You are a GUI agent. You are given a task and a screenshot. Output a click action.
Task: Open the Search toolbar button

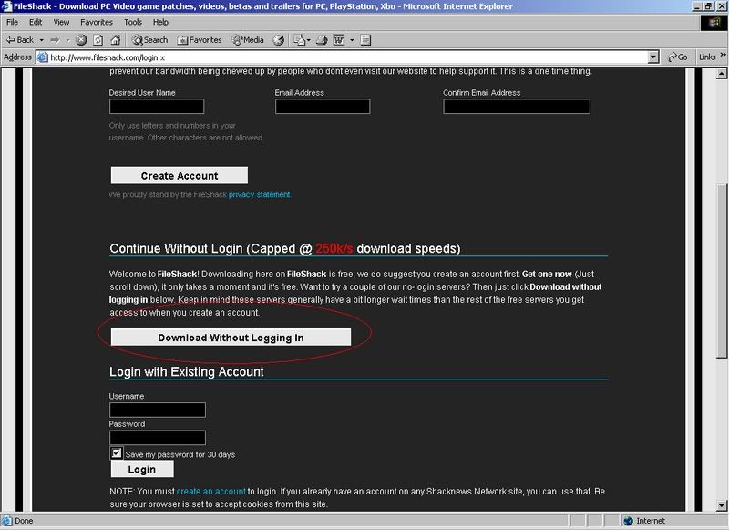pos(149,40)
